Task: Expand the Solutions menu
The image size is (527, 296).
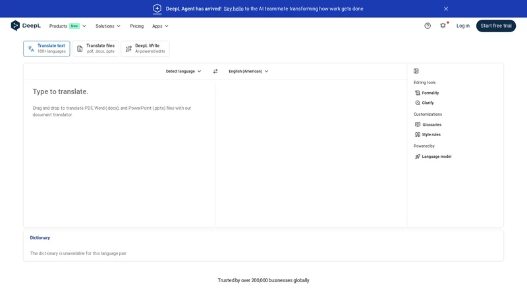Action: click(108, 26)
